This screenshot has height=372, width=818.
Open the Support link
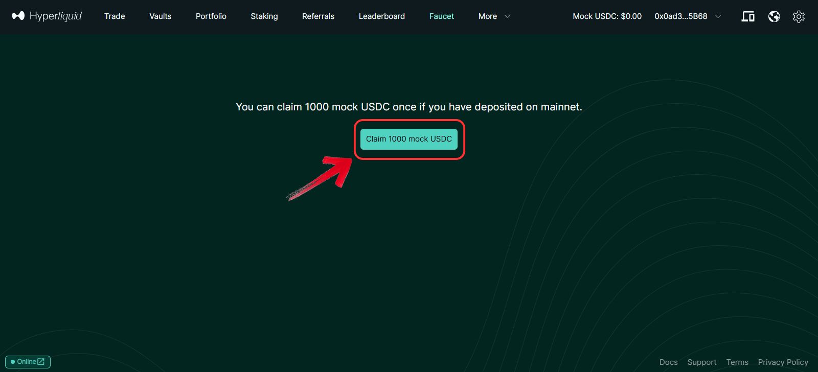tap(702, 362)
